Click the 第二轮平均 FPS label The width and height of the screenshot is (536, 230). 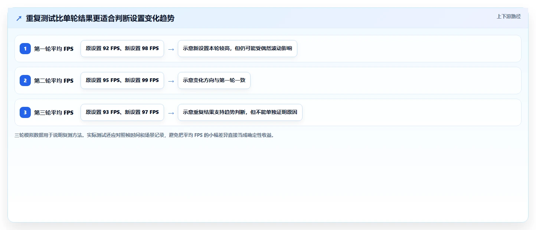pos(54,80)
